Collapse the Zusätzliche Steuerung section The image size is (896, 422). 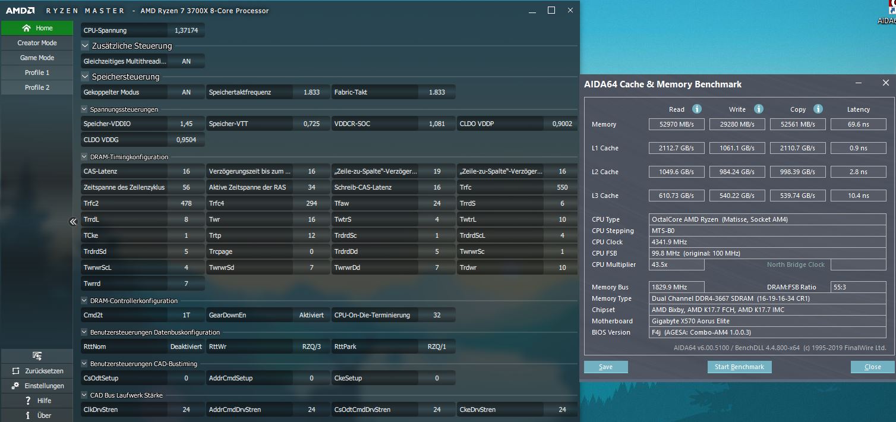point(85,46)
